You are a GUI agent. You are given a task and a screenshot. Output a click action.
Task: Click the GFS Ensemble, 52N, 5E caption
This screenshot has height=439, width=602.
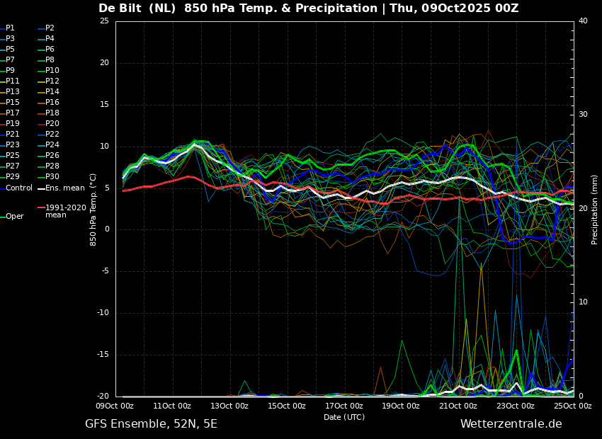click(151, 424)
